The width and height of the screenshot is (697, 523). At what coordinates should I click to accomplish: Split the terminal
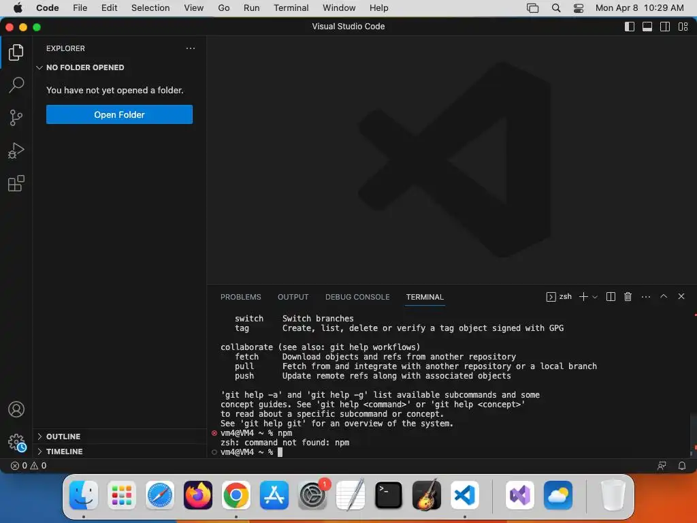click(x=611, y=297)
